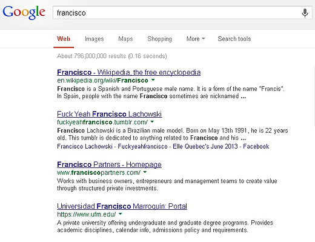Click the search box containing francisco
The image size is (315, 242).
(x=182, y=13)
